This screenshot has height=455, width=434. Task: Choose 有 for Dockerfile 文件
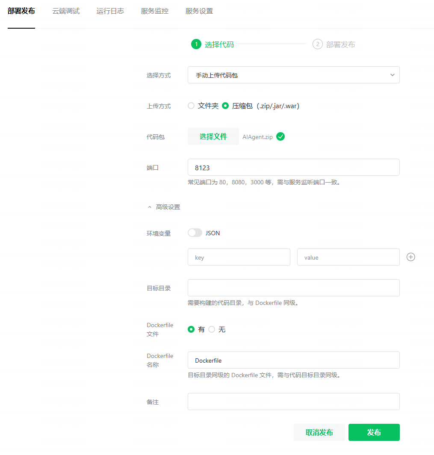(191, 330)
